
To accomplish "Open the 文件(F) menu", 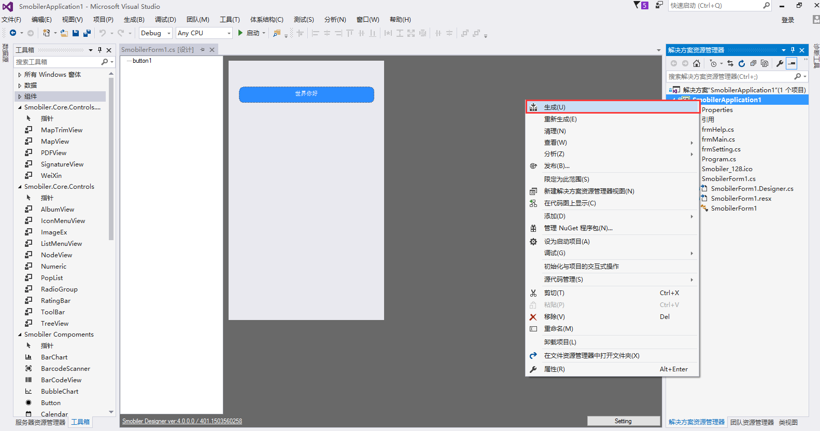I will coord(11,20).
